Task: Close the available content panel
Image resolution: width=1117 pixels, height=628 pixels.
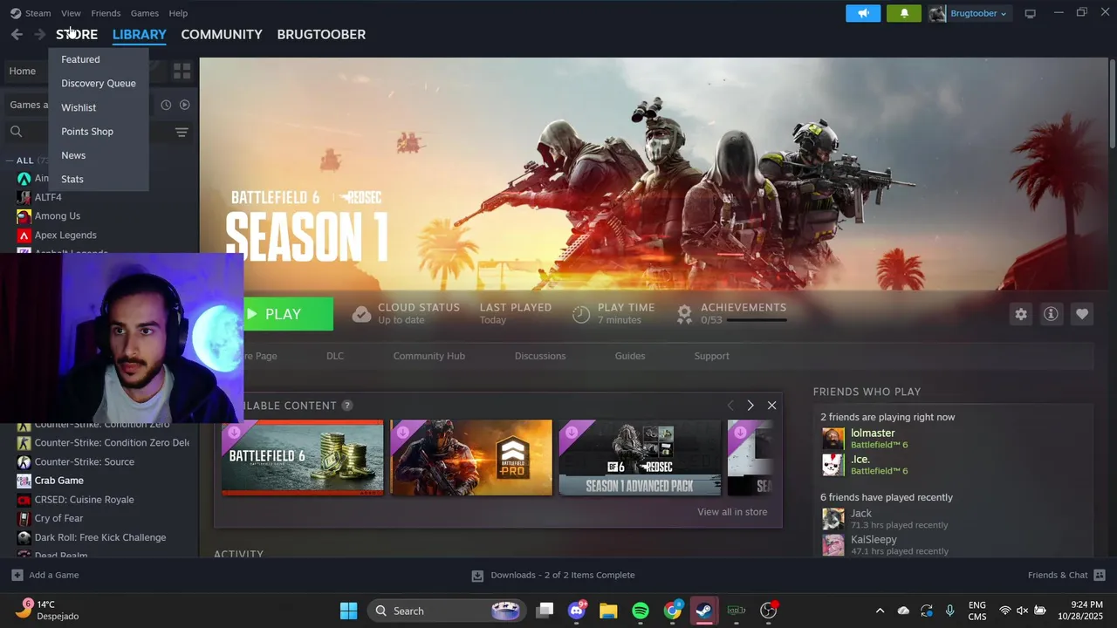Action: pyautogui.click(x=771, y=406)
